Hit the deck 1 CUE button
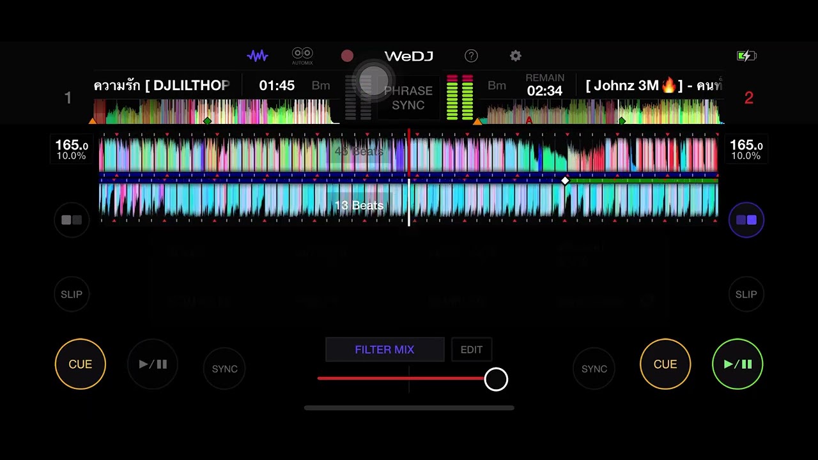Image resolution: width=818 pixels, height=460 pixels. coord(81,364)
